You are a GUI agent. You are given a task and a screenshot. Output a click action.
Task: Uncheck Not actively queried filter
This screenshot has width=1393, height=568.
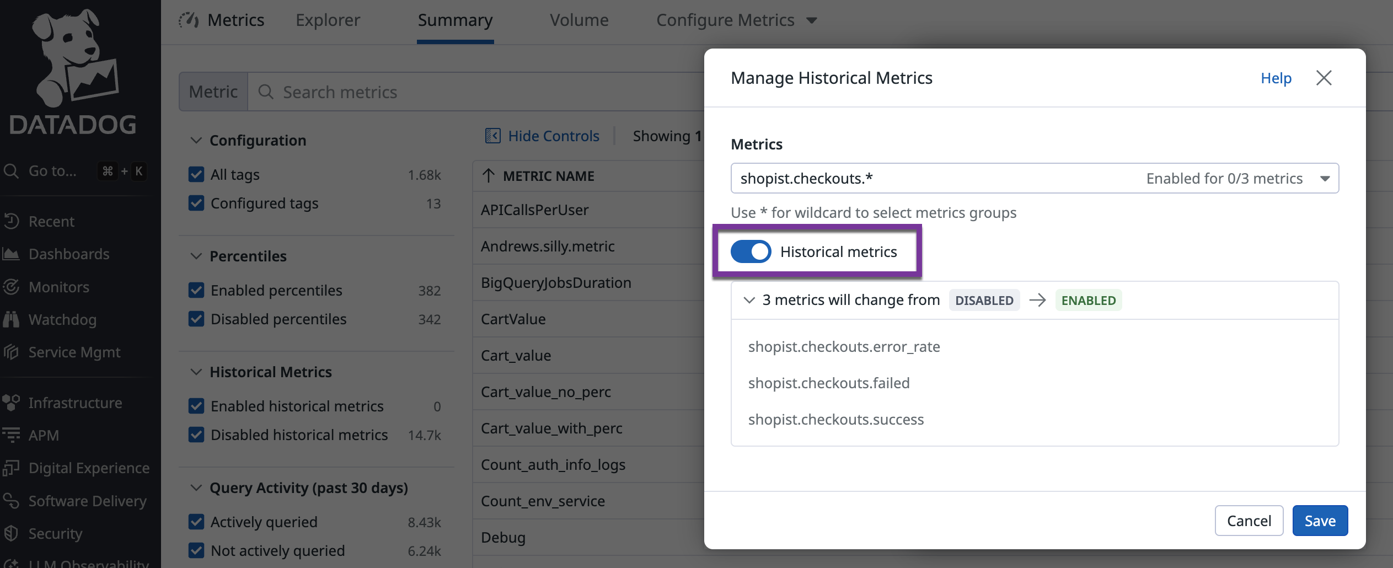coord(196,550)
